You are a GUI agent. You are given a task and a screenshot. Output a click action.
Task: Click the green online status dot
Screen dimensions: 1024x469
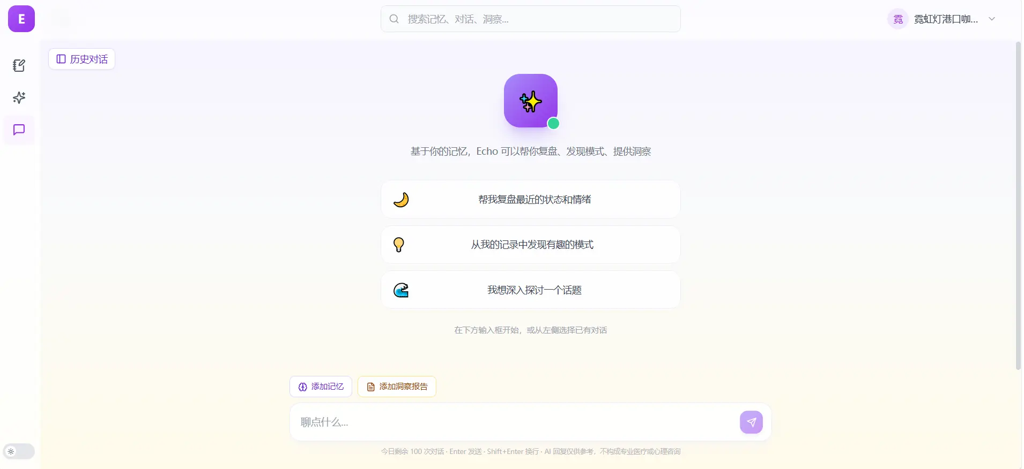pyautogui.click(x=553, y=124)
